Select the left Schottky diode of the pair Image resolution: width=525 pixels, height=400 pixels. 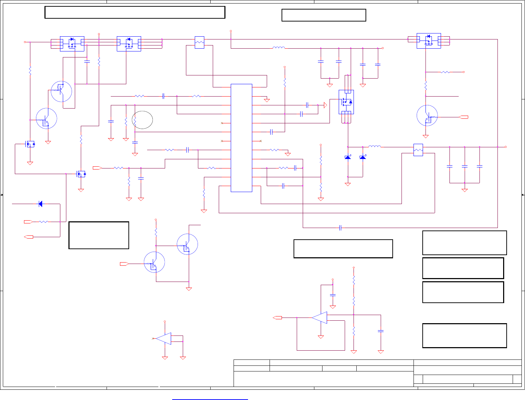click(348, 157)
